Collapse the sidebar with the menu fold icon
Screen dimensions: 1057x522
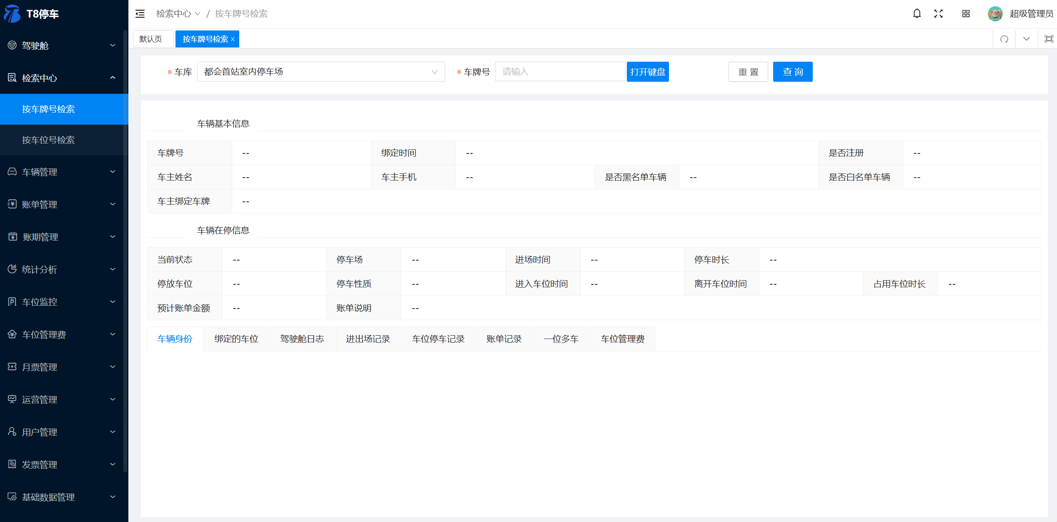point(140,14)
